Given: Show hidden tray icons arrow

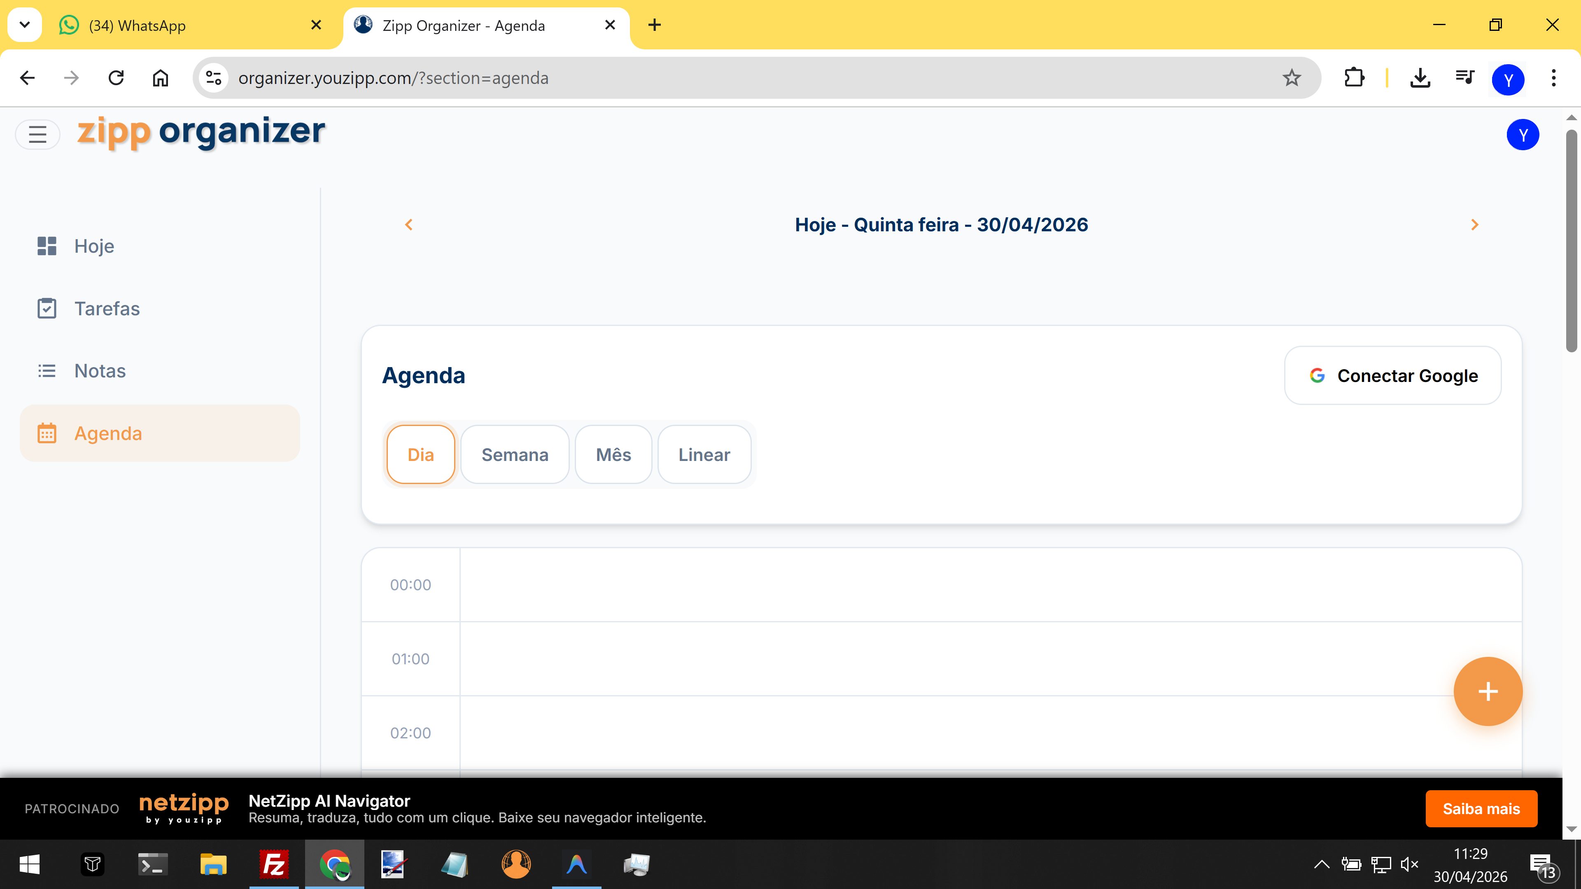Looking at the screenshot, I should point(1321,864).
